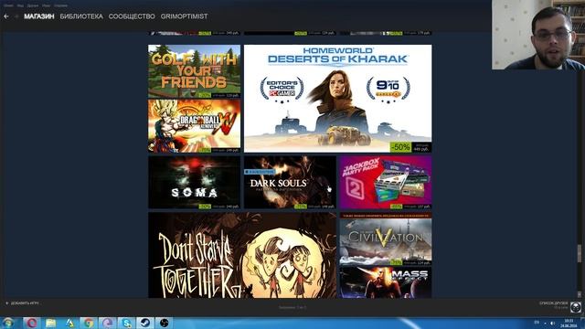Open the Jackbox Party Pack 2 tile

click(x=386, y=183)
